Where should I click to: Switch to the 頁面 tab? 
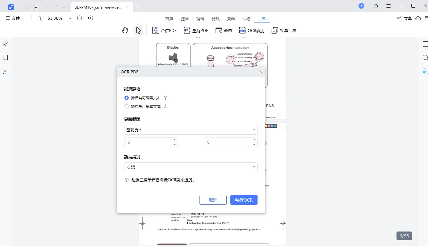(x=231, y=18)
